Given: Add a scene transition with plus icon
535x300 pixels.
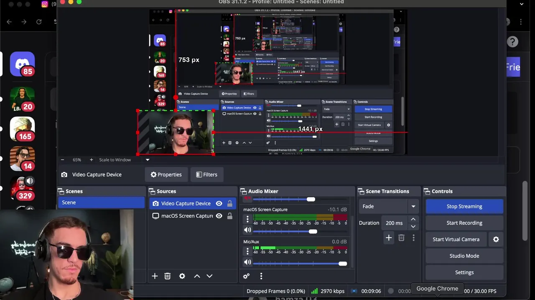Looking at the screenshot, I should pyautogui.click(x=389, y=237).
